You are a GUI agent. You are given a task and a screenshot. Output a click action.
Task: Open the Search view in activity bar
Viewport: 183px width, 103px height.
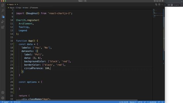click(x=3, y=11)
